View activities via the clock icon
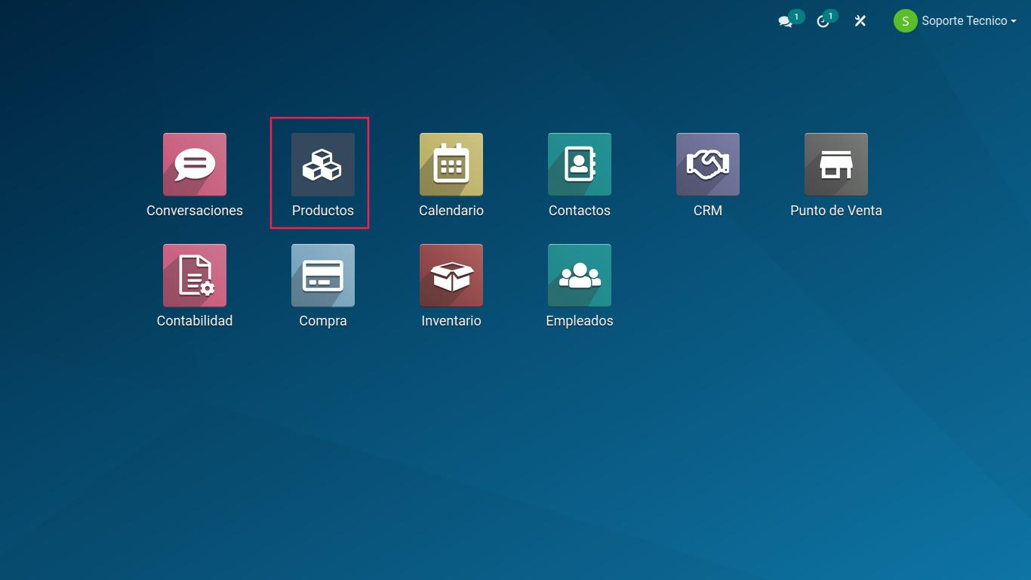Viewport: 1031px width, 580px height. 823,21
